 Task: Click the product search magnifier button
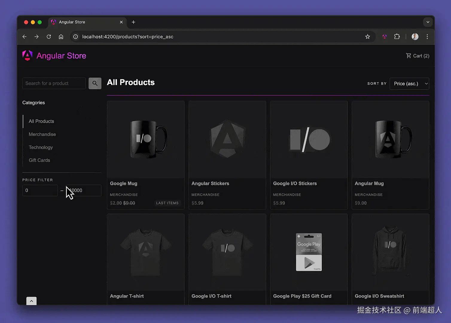tap(95, 83)
